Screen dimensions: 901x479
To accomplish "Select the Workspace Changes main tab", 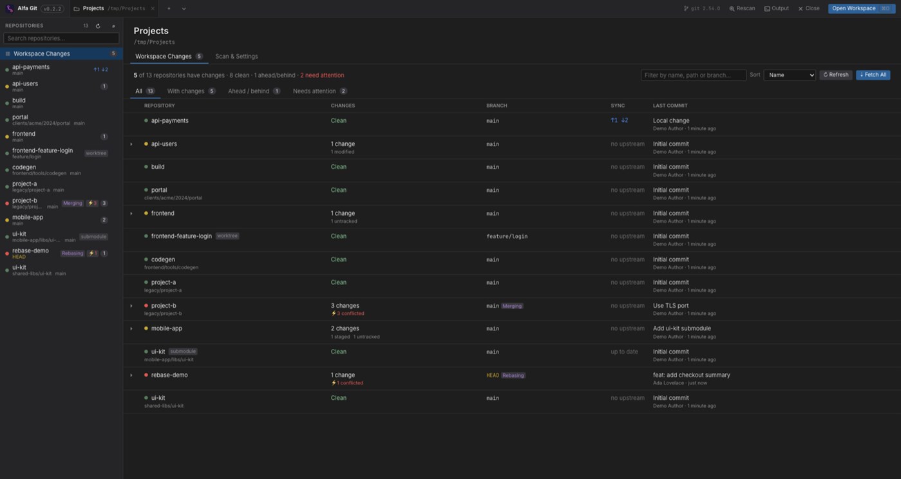I will click(x=169, y=57).
